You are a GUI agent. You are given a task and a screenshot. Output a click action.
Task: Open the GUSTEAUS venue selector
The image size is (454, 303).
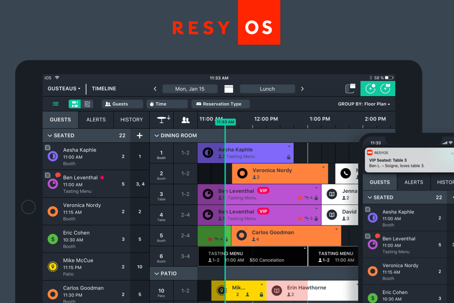pos(64,88)
